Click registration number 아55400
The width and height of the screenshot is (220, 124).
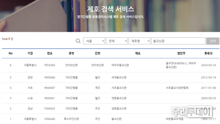(x=50, y=65)
